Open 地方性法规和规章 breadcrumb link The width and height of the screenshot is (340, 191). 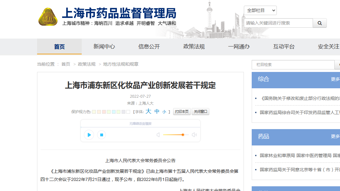point(121,64)
